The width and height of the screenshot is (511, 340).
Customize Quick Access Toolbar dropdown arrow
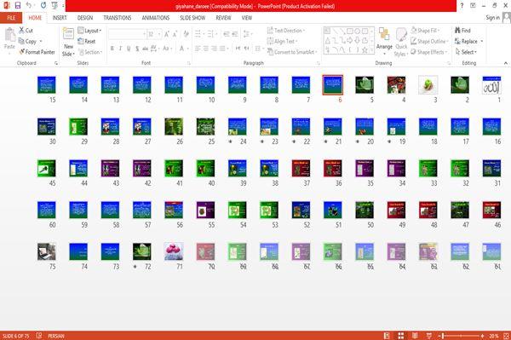click(x=63, y=6)
